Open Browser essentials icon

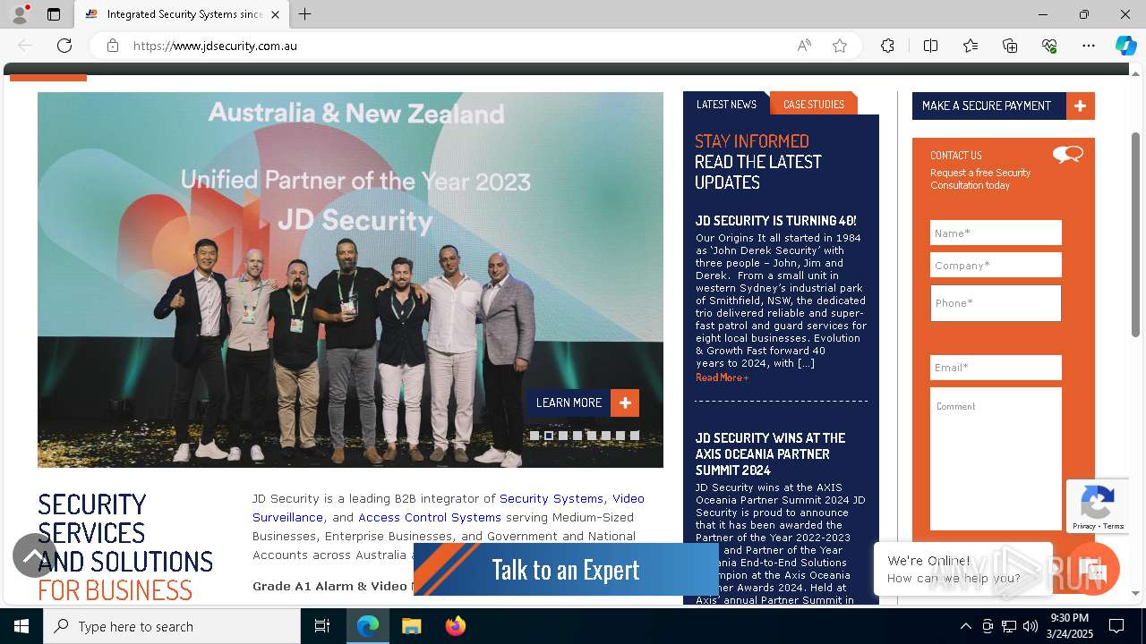pyautogui.click(x=1049, y=46)
